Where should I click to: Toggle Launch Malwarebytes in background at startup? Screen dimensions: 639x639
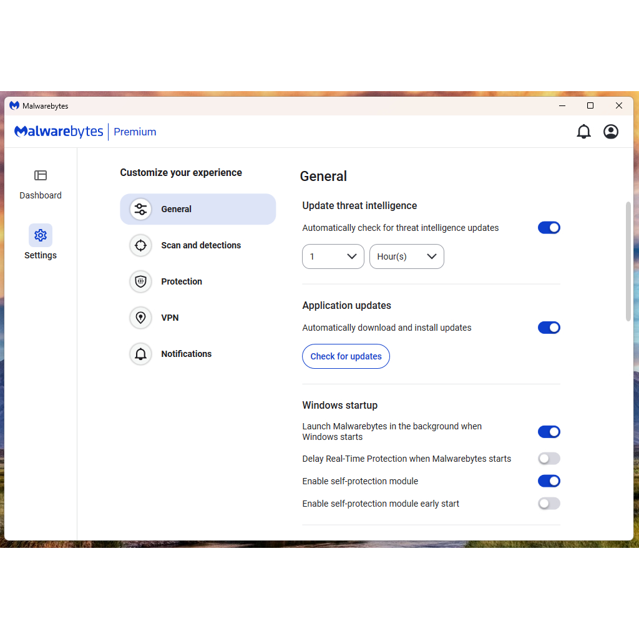click(x=549, y=432)
